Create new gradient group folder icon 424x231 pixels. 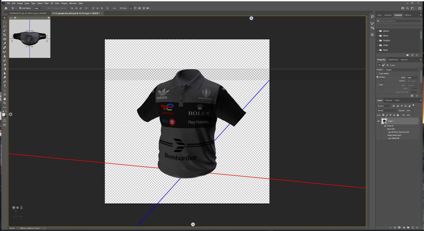[407, 55]
